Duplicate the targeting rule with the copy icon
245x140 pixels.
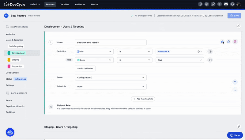(228, 42)
